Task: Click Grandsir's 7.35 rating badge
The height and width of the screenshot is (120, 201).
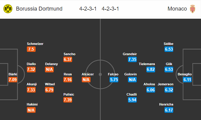Action: pos(132,59)
